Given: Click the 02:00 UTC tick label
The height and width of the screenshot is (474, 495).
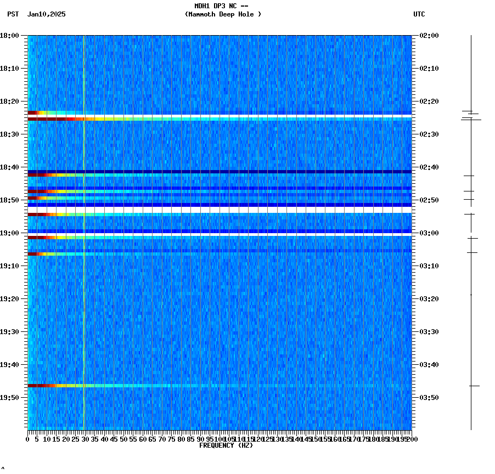Looking at the screenshot, I should [428, 36].
